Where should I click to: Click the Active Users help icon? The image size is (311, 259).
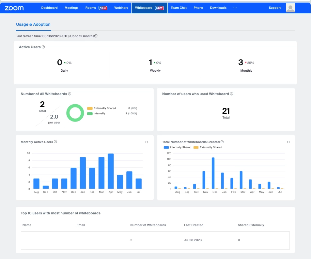point(43,47)
